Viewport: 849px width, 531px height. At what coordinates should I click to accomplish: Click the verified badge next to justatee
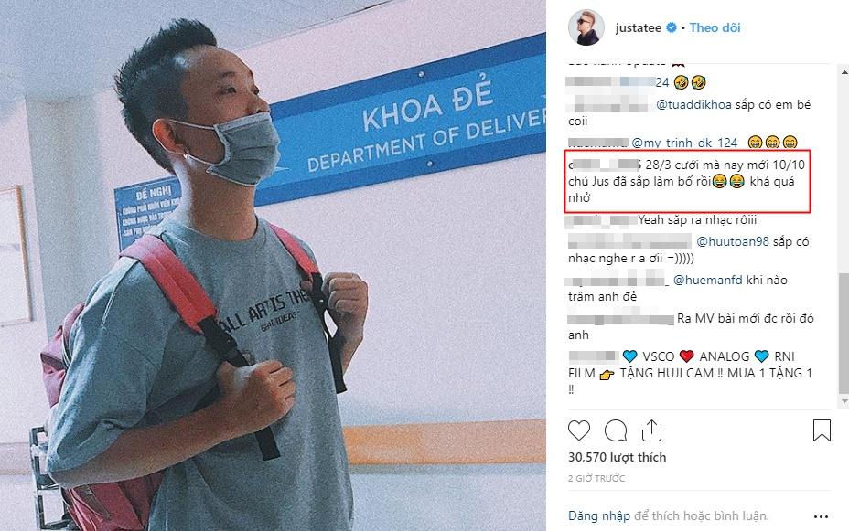[x=671, y=27]
